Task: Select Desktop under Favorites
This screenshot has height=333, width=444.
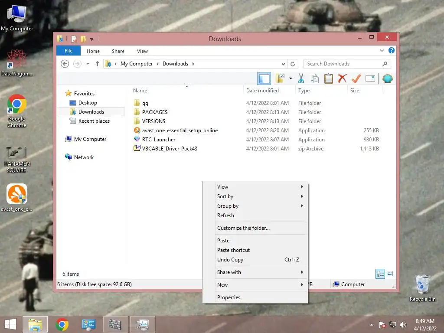Action: [x=88, y=102]
